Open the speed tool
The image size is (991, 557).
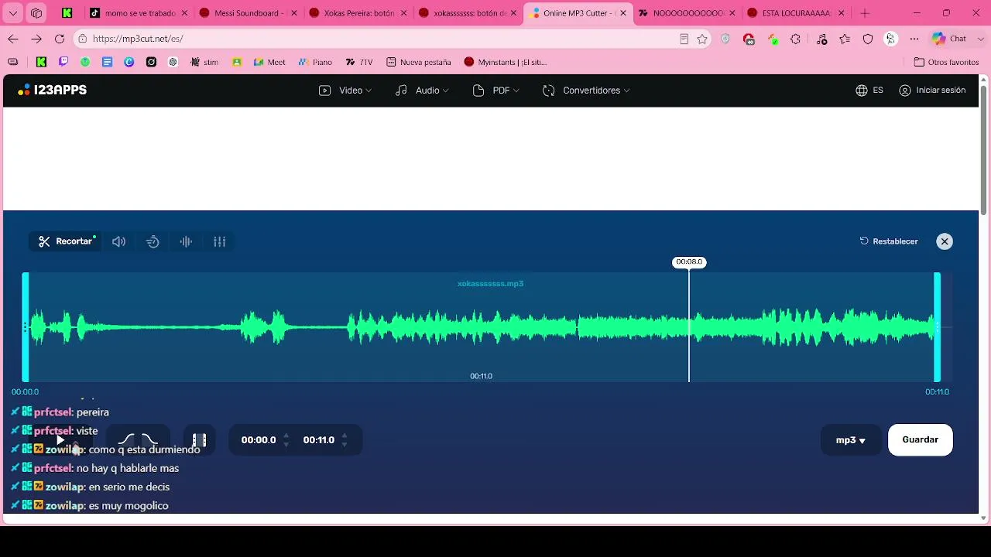point(153,241)
